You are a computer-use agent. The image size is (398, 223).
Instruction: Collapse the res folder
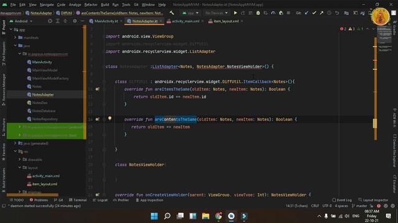click(x=15, y=151)
